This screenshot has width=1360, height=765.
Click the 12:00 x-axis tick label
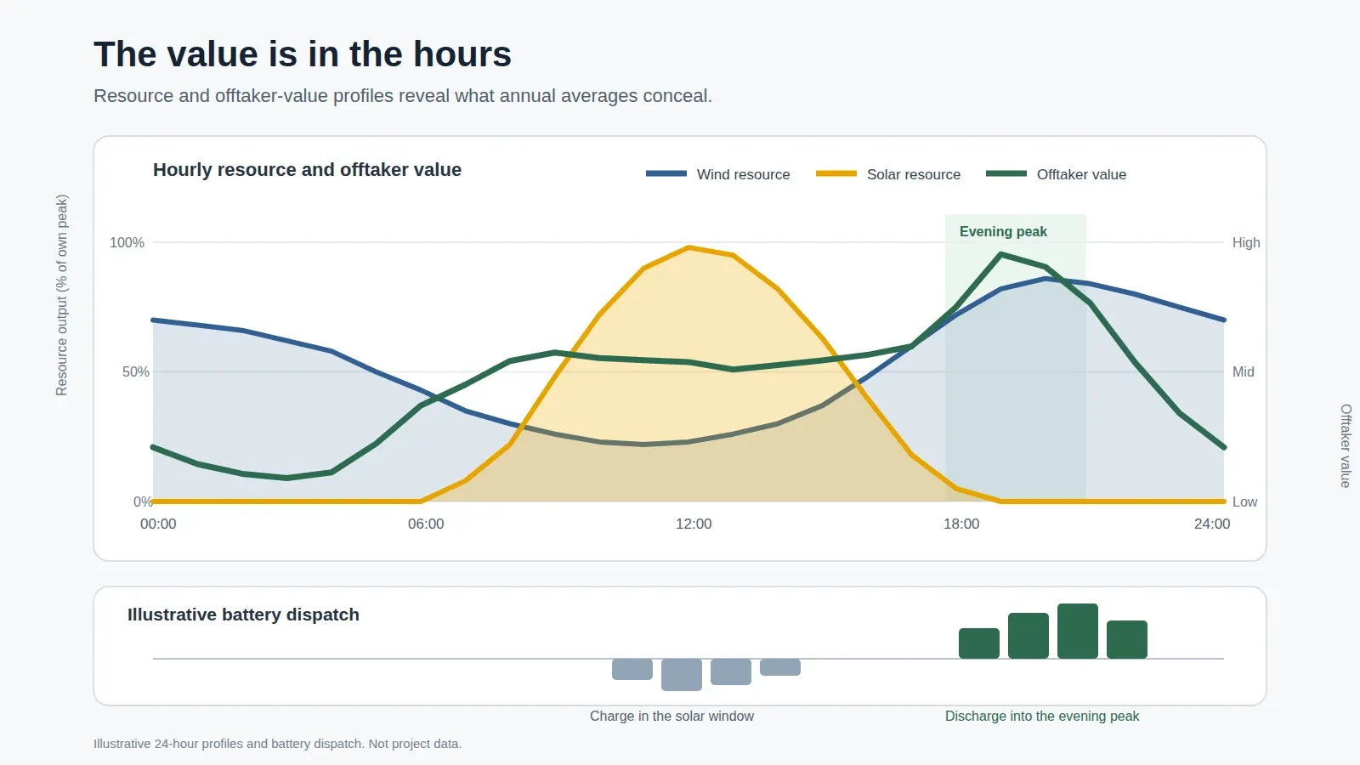tap(694, 524)
